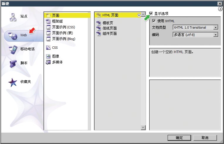
Task: Click the 移动电话 mobile phone icon
Action: [13, 50]
